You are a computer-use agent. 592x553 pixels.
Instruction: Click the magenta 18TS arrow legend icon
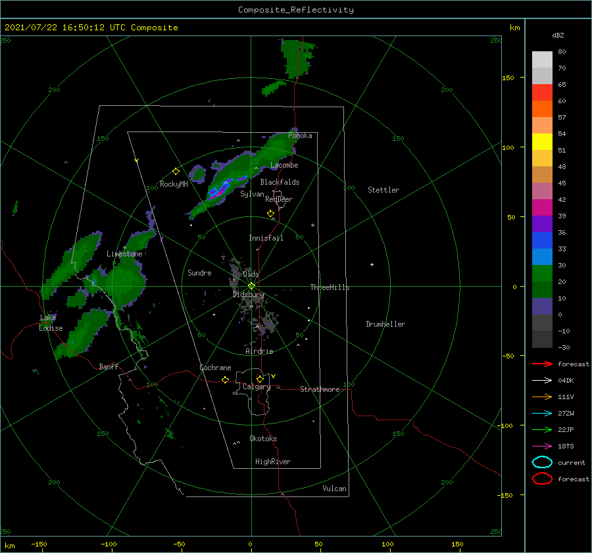pyautogui.click(x=542, y=446)
